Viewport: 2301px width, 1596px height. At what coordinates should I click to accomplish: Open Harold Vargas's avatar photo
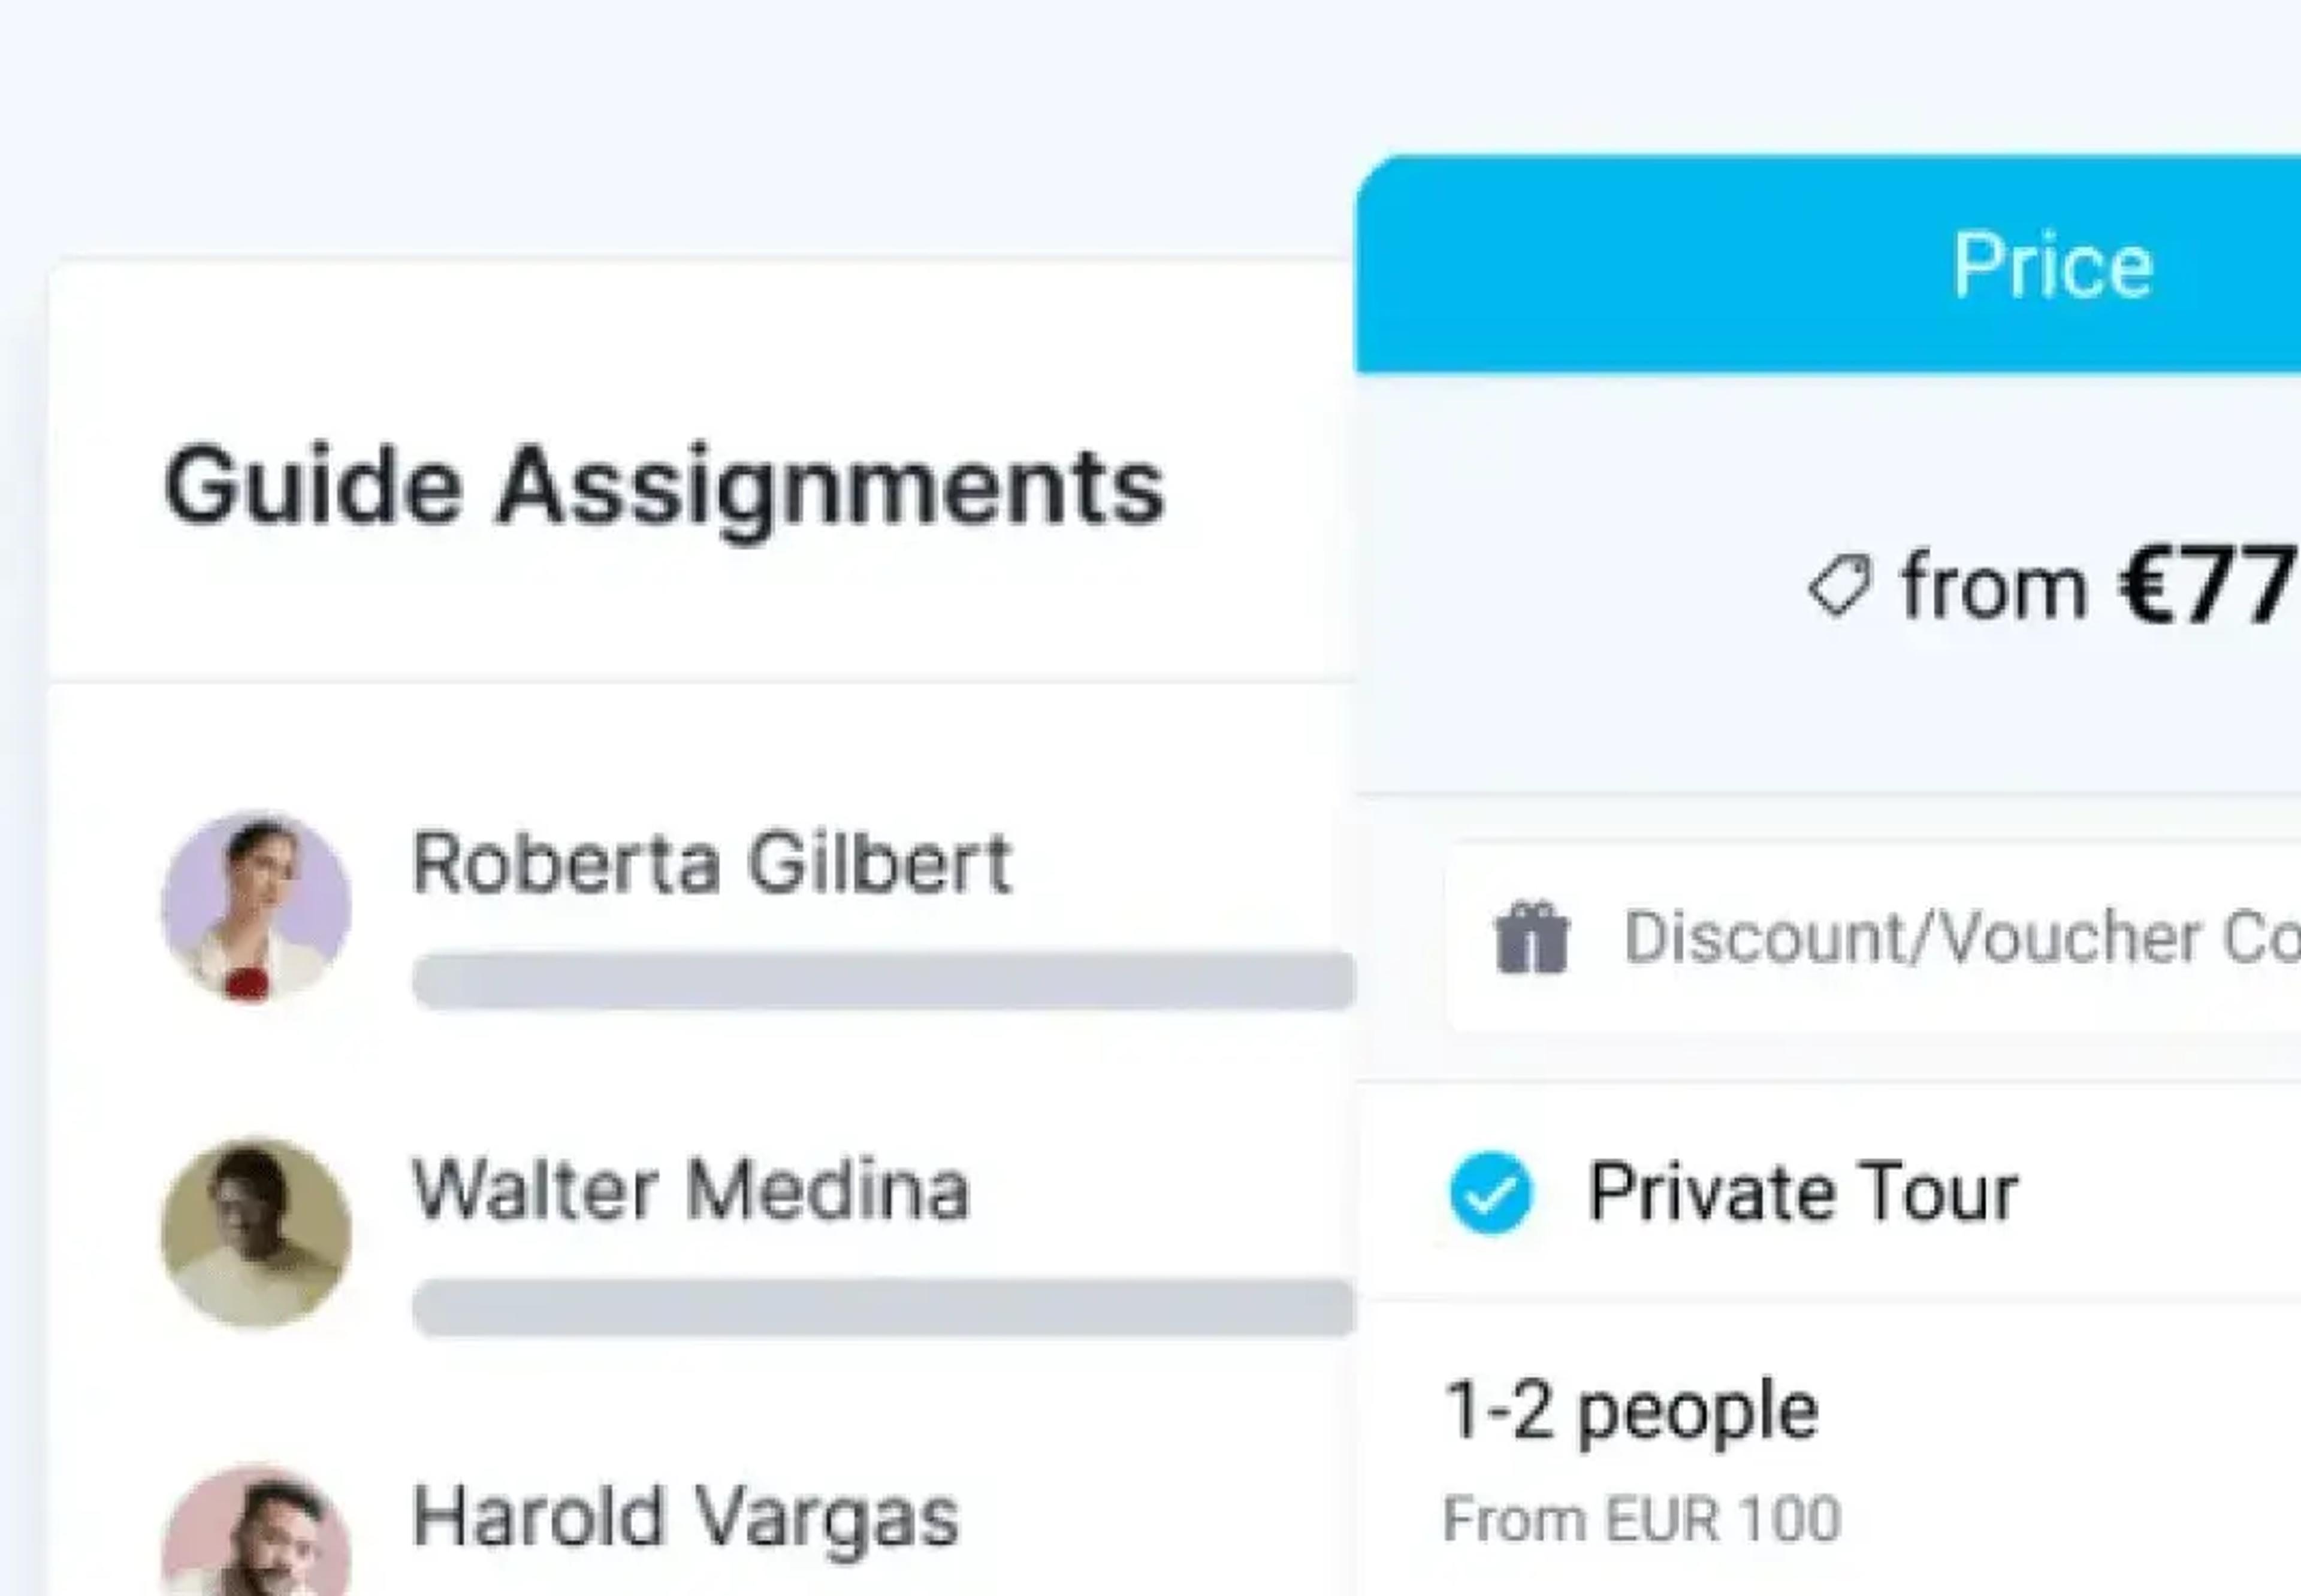pos(256,1530)
